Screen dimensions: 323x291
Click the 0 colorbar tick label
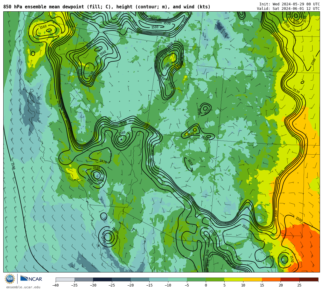click(205, 285)
